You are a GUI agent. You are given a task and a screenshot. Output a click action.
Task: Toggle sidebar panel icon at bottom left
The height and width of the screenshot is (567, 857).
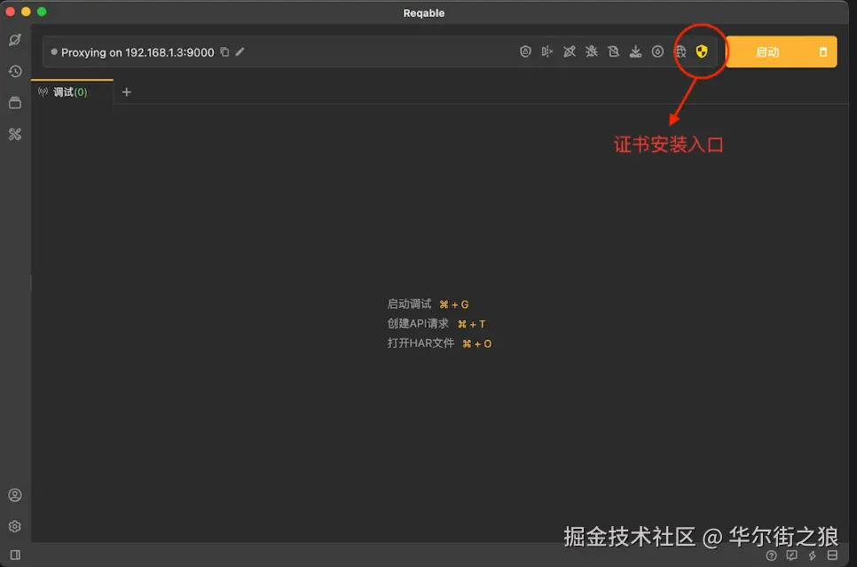[x=15, y=555]
